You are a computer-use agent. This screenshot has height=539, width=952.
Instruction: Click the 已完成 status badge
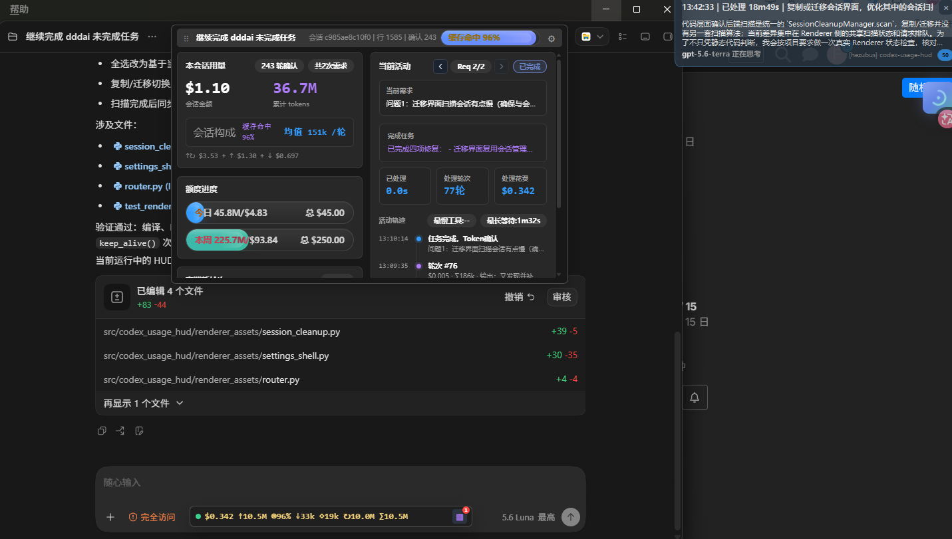[530, 66]
